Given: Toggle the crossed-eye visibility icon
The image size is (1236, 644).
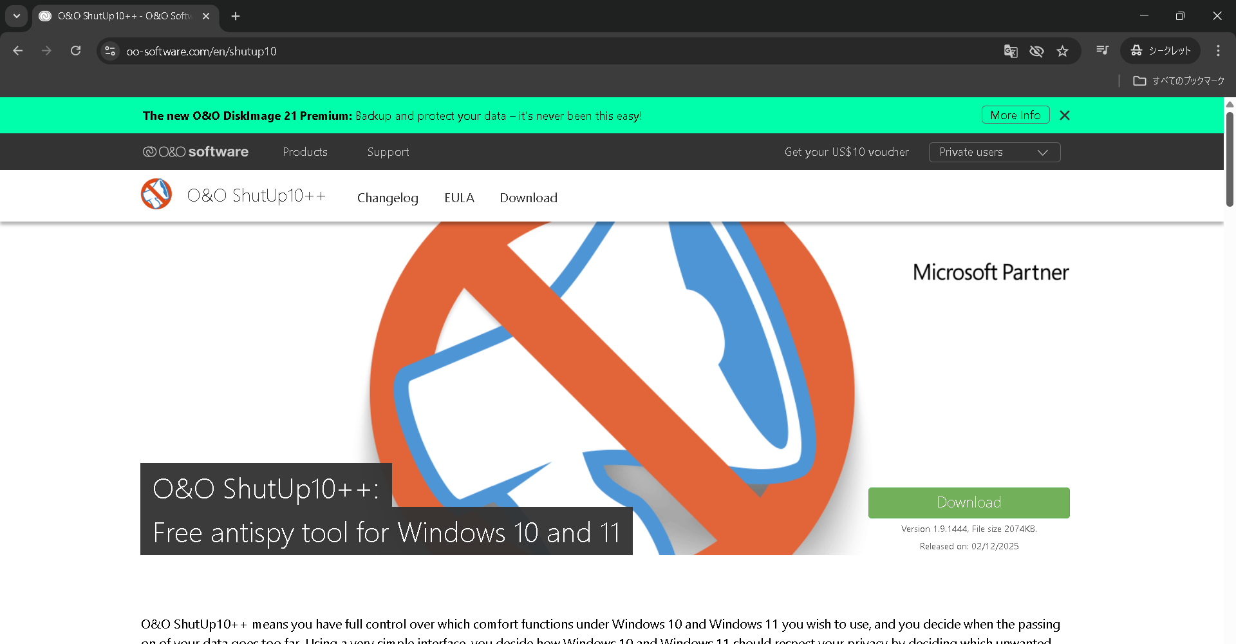Looking at the screenshot, I should (x=1036, y=51).
